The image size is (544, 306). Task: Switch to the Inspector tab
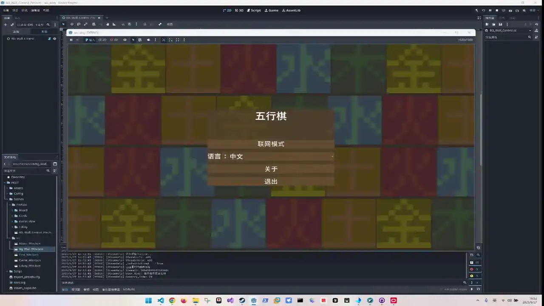click(x=490, y=18)
